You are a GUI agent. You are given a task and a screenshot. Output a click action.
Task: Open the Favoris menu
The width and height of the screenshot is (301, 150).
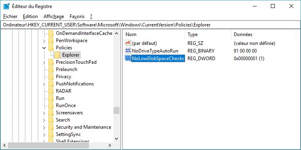77,16
